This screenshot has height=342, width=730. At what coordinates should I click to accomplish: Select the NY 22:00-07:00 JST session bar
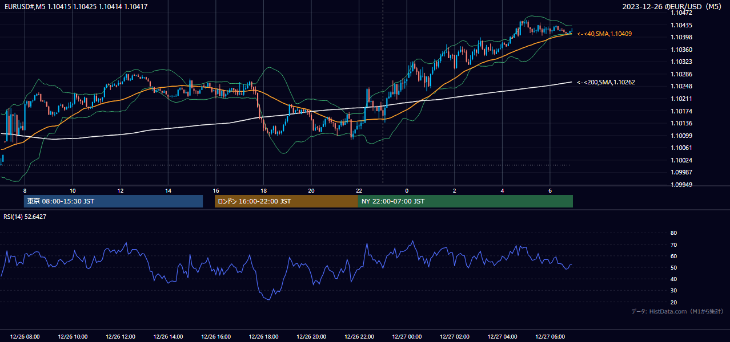coord(466,201)
